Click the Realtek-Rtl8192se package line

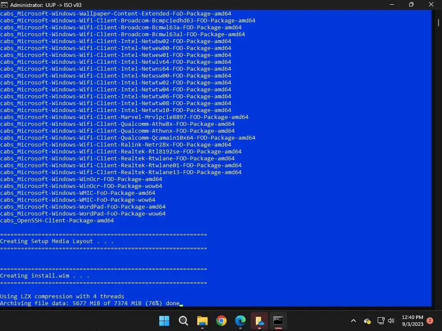tap(121, 151)
